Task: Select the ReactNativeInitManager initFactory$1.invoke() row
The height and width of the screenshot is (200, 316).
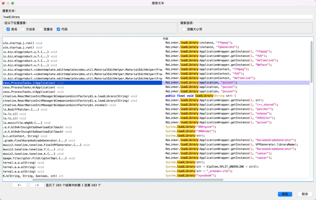Action: [x=83, y=105]
